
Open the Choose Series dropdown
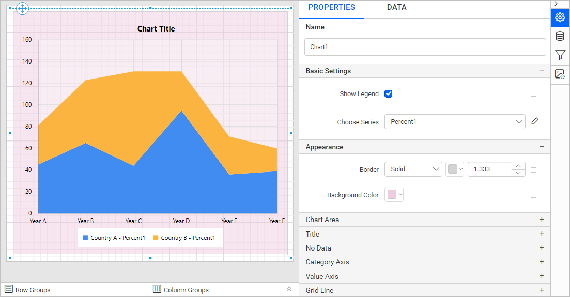[x=455, y=122]
